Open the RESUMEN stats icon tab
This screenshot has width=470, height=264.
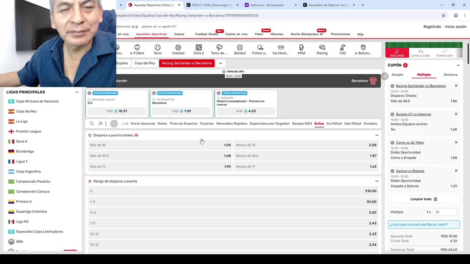pyautogui.click(x=397, y=53)
